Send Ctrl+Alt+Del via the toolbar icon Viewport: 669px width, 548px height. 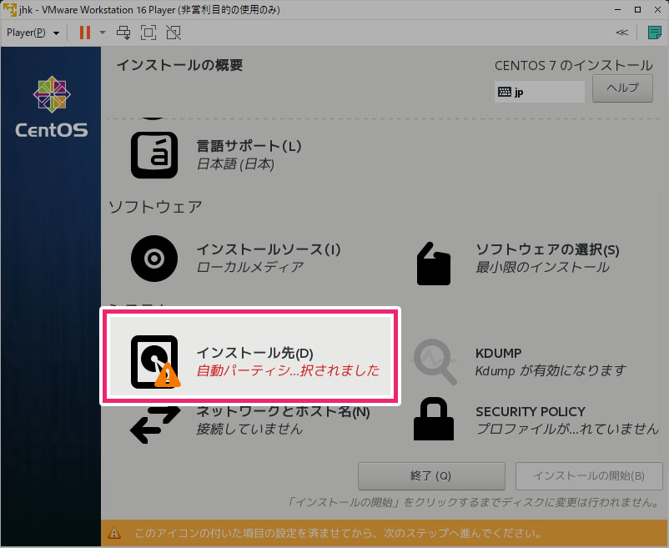click(x=123, y=33)
